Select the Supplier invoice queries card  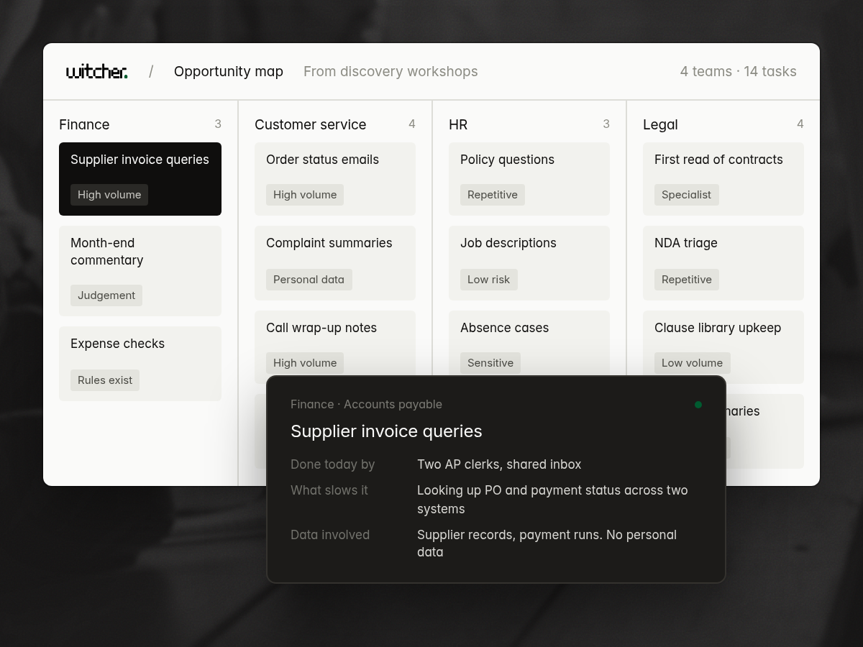140,179
